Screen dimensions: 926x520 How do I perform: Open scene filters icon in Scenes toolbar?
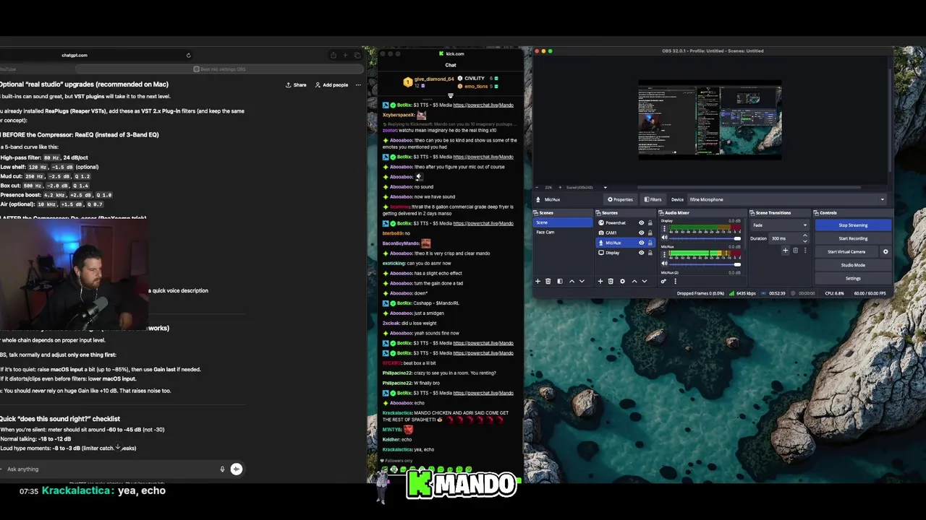point(559,281)
